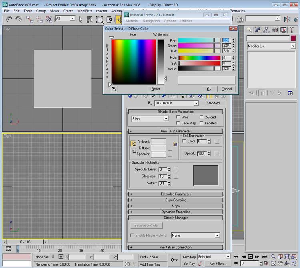
Task: Select the Select and Link tool
Action: 29,19
